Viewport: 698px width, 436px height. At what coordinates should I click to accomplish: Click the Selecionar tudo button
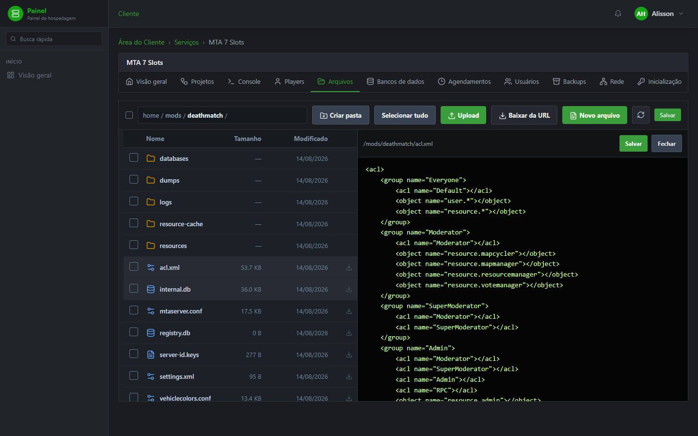coord(405,115)
